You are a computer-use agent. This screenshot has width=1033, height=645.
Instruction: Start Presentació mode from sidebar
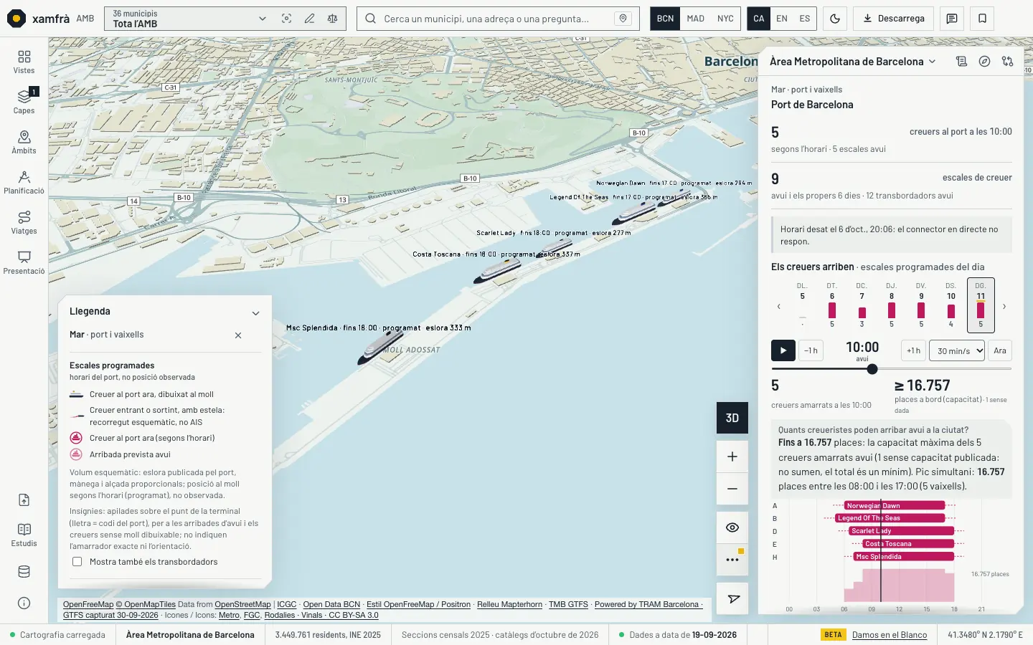pyautogui.click(x=24, y=262)
